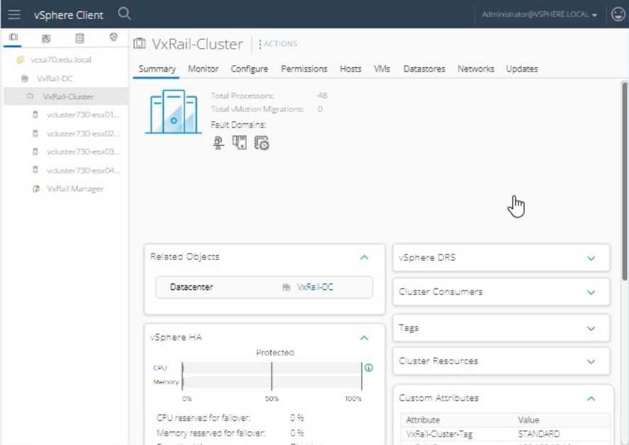The image size is (629, 445).
Task: Switch to the Storage inventory icon
Action: [x=79, y=38]
